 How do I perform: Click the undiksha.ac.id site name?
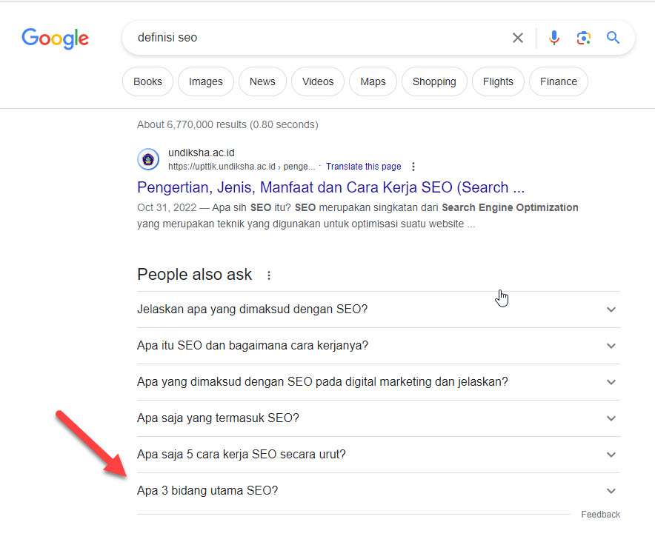[x=202, y=153]
